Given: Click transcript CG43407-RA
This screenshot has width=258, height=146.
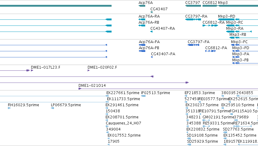Looking at the screenshot, I should coord(163,29).
